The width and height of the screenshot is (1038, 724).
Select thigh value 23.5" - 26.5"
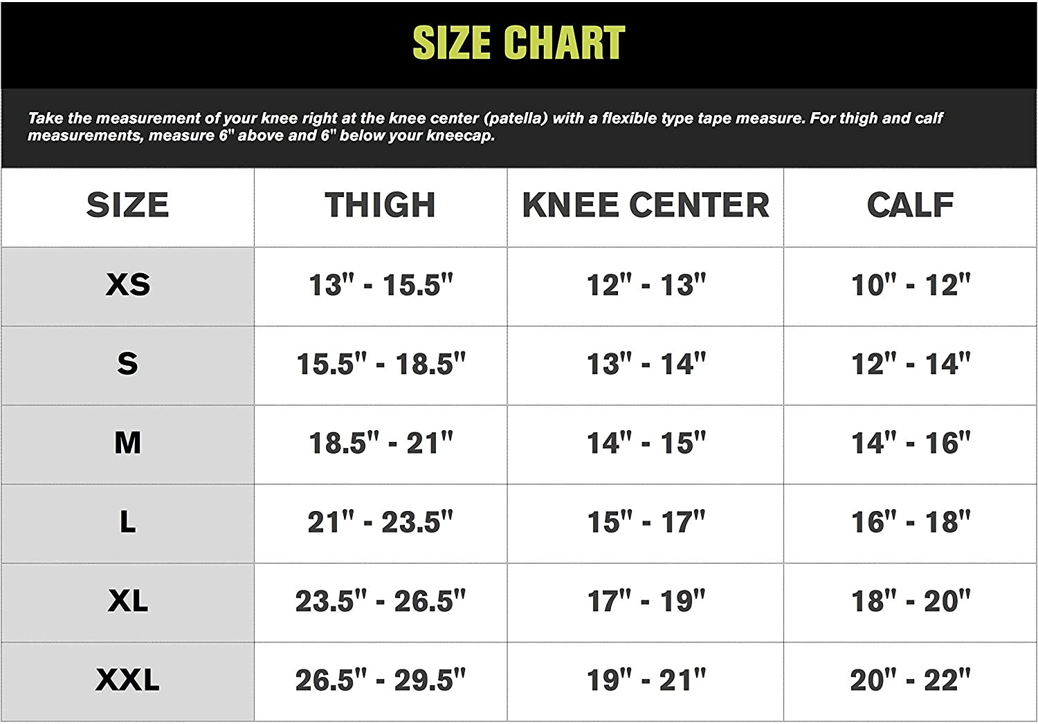point(381,601)
